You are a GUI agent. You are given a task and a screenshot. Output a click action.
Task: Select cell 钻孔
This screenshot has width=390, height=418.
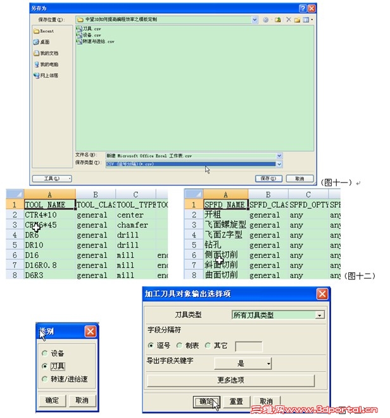[x=225, y=245]
